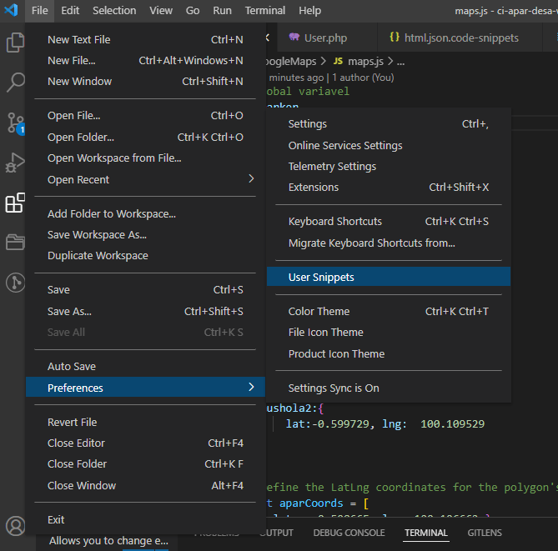Choose File Icon Theme
The width and height of the screenshot is (558, 551).
click(389, 333)
